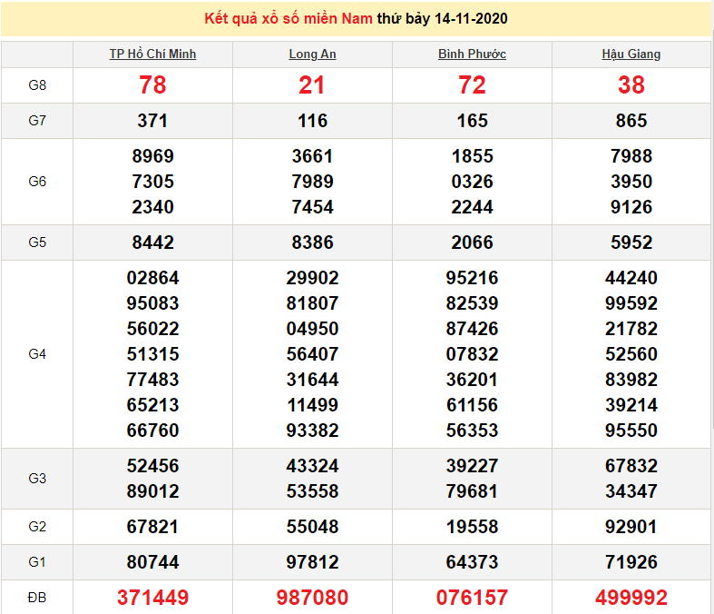
Task: Select the red G8 number 21
Action: 312,85
